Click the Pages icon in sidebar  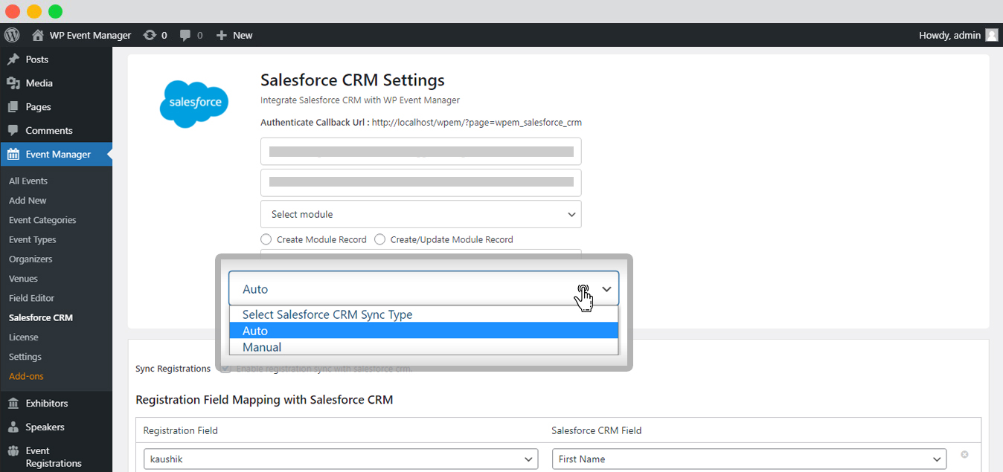(x=13, y=107)
